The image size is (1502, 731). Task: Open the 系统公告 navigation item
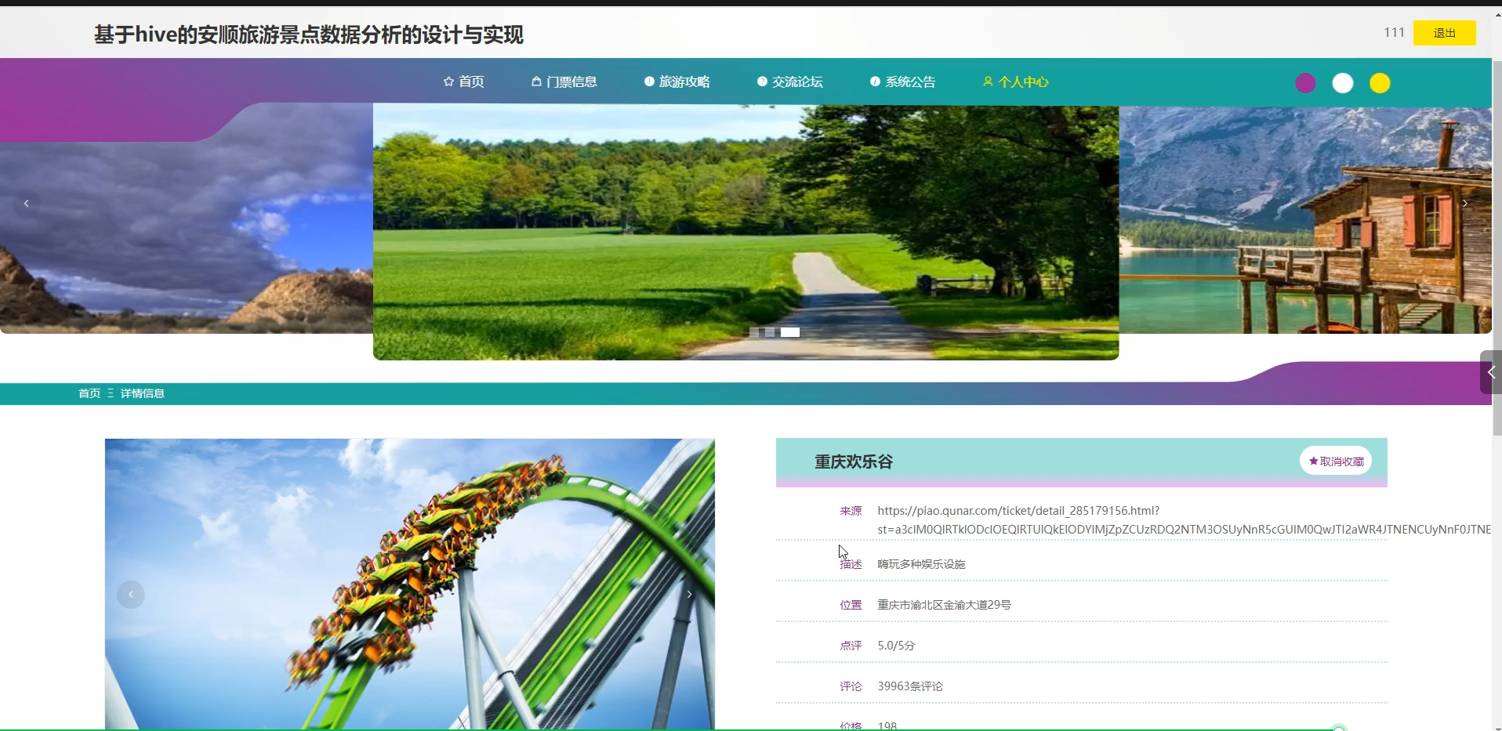point(903,81)
